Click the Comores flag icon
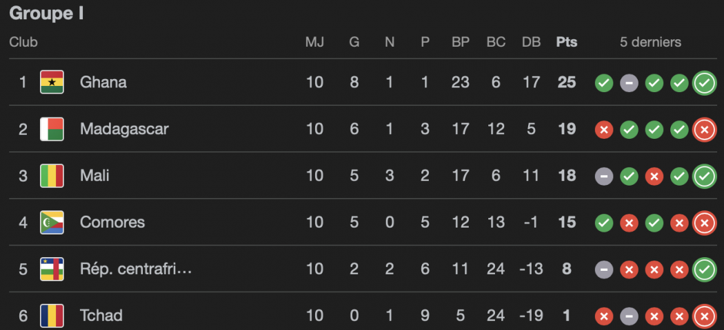724x330 pixels. (52, 223)
